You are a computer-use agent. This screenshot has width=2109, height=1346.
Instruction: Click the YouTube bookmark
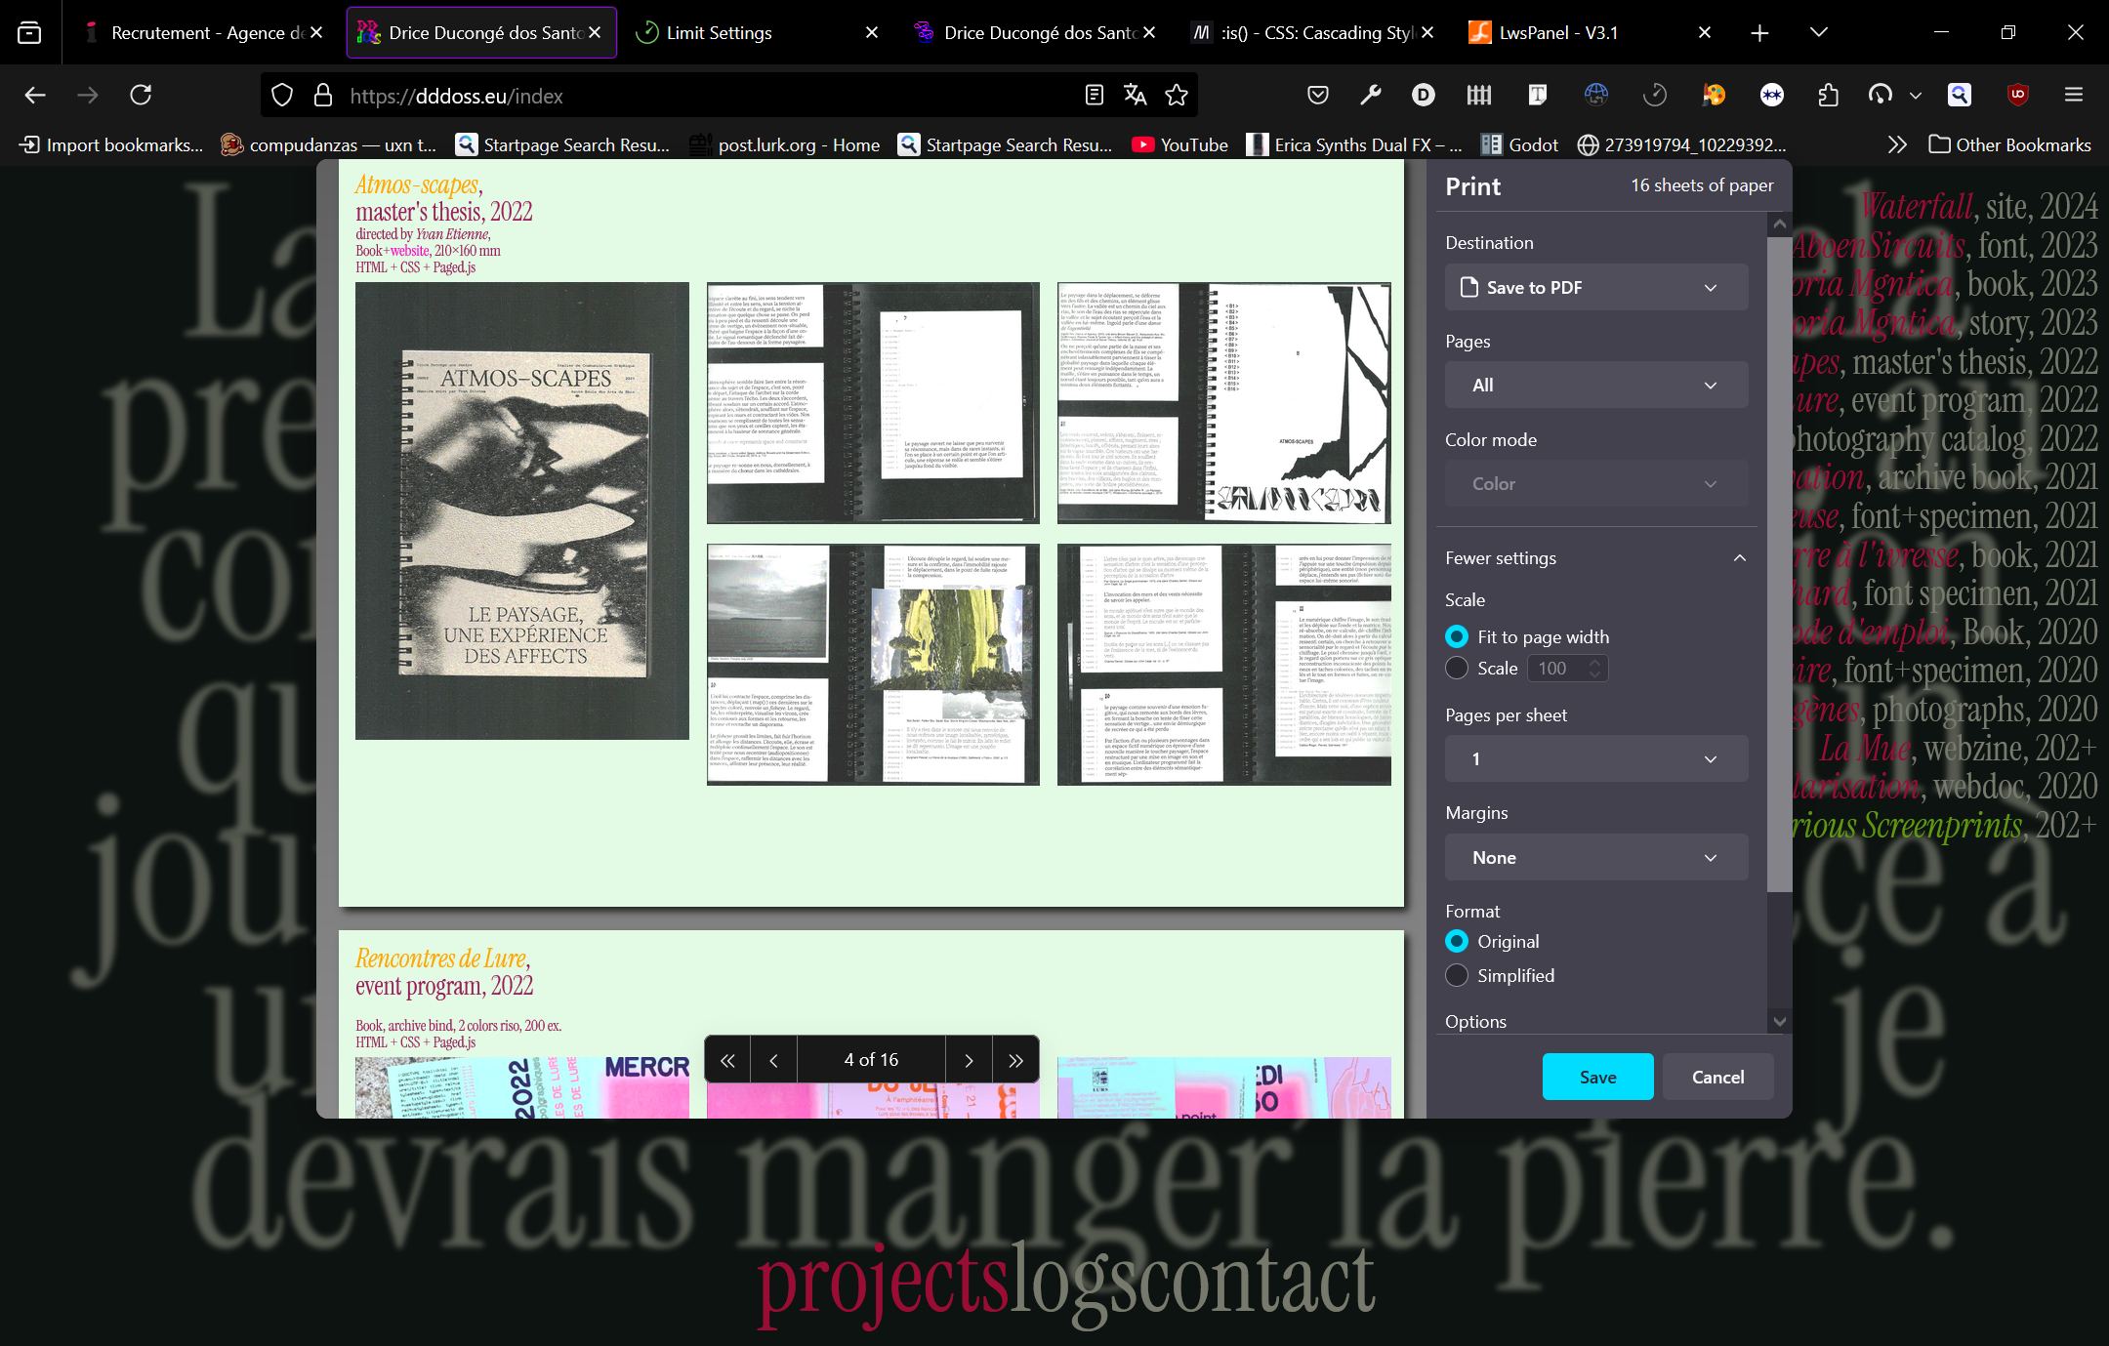[1179, 144]
